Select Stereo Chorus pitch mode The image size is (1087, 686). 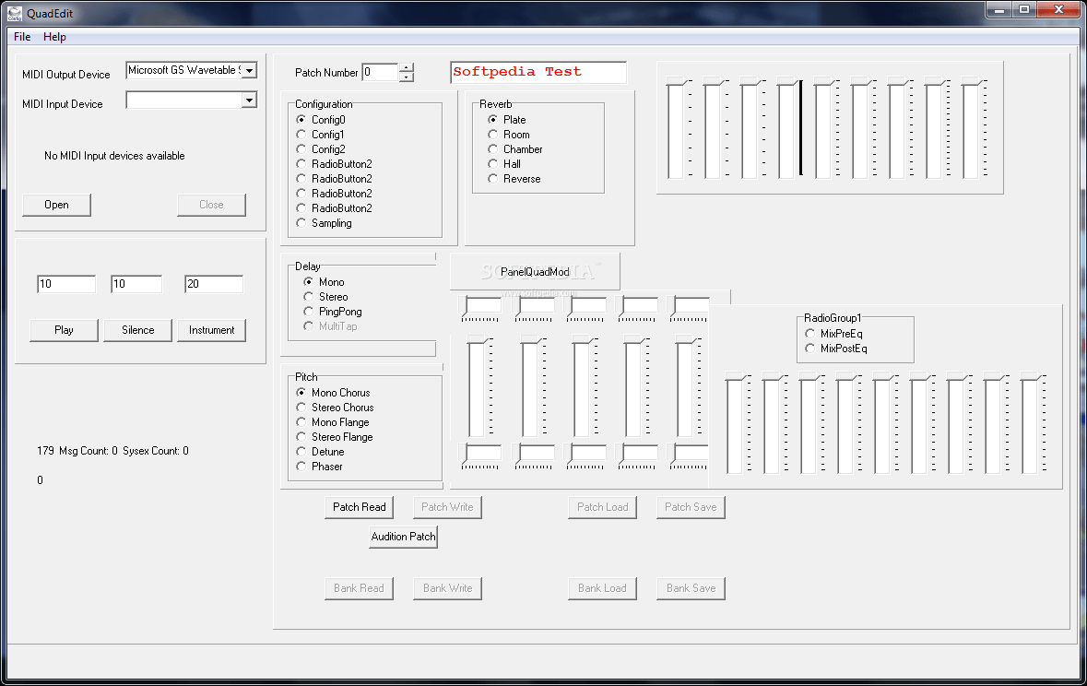pyautogui.click(x=301, y=407)
